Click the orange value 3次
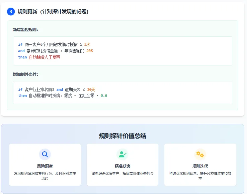 click(87, 44)
